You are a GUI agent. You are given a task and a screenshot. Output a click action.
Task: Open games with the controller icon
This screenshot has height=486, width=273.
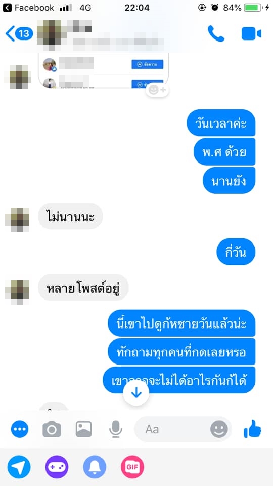[x=57, y=467]
